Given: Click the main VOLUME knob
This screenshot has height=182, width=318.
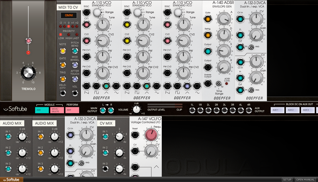Looking at the screenshot, I should point(137,110).
